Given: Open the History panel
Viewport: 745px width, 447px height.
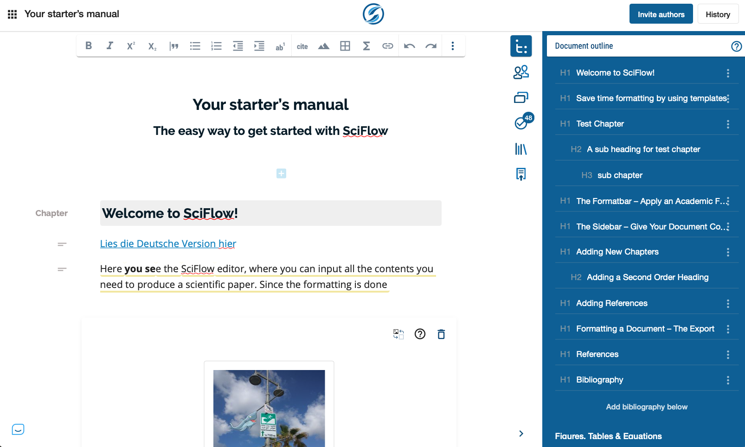Looking at the screenshot, I should [718, 14].
